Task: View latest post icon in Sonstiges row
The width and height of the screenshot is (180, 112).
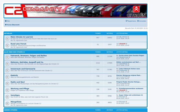Action: (126, 97)
